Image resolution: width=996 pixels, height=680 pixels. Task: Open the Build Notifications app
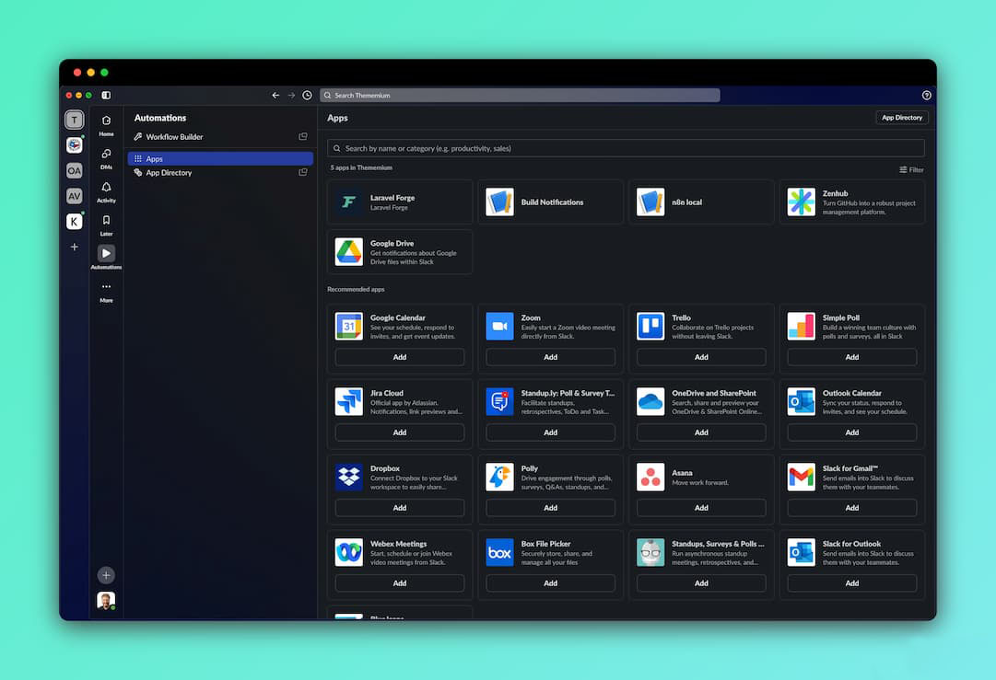(x=551, y=202)
